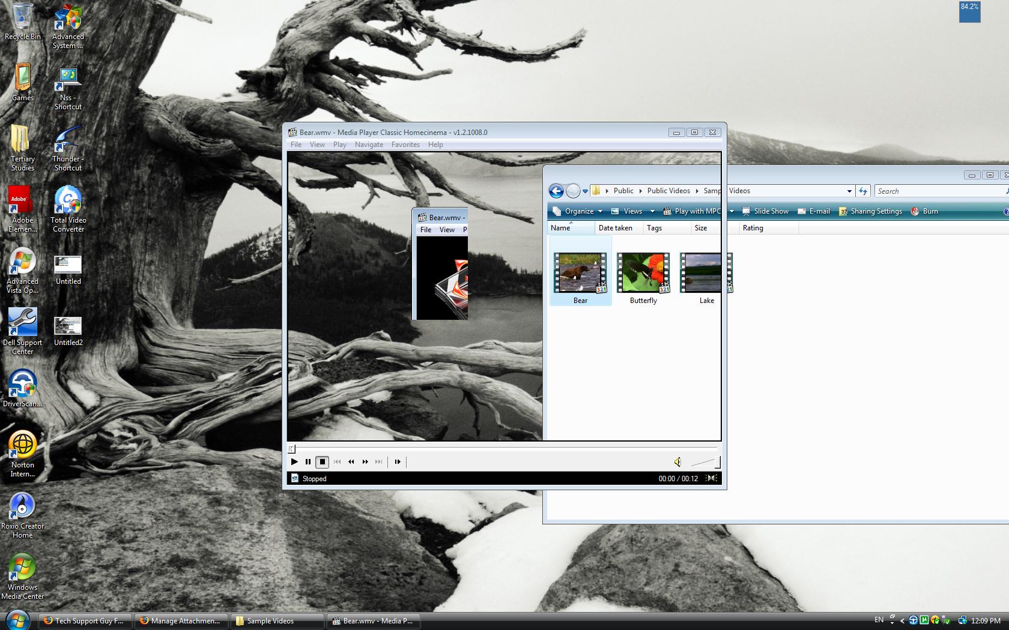Click the Stop button in Media Player Classic

(323, 461)
